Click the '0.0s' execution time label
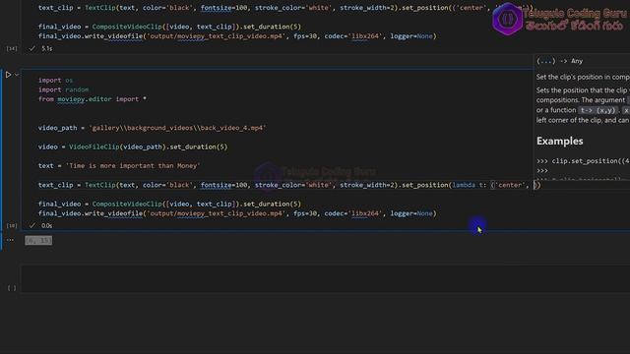This screenshot has width=630, height=354. pos(47,225)
